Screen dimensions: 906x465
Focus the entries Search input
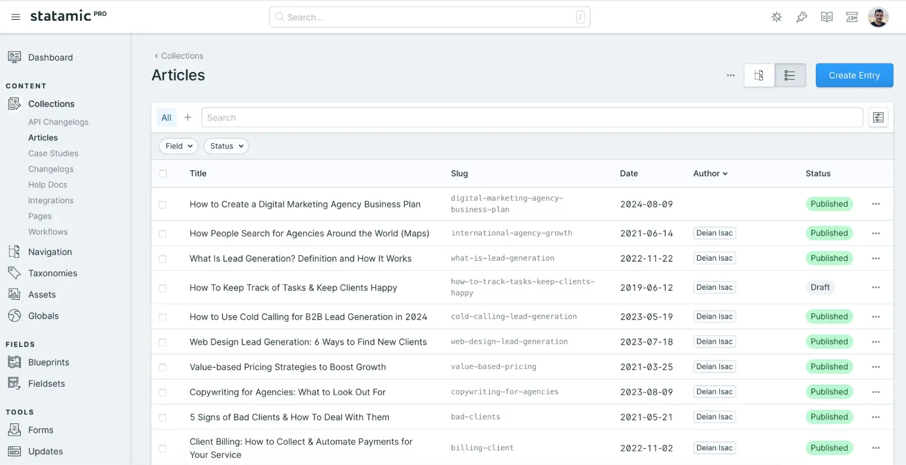point(532,118)
